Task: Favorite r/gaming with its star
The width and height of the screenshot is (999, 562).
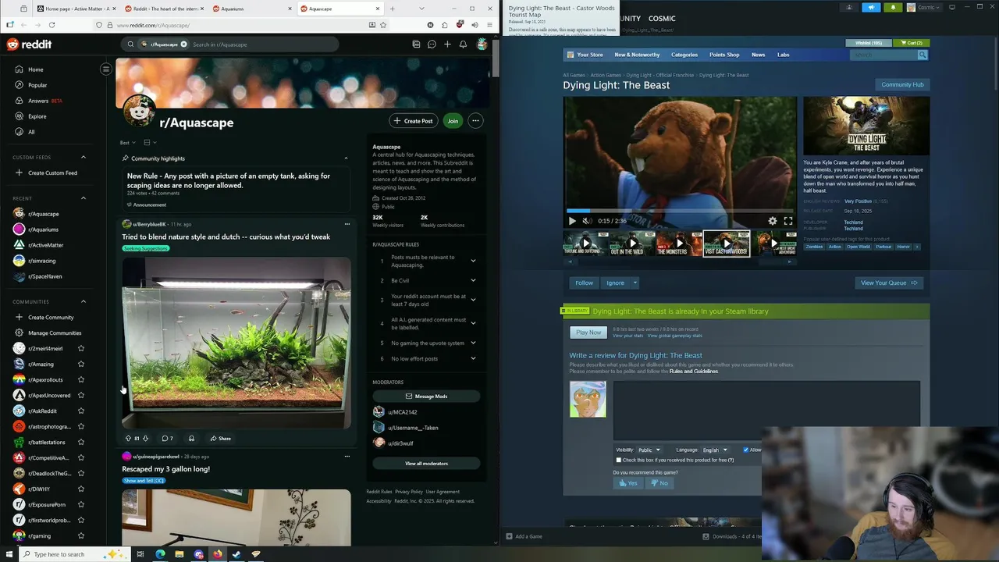Action: tap(81, 535)
